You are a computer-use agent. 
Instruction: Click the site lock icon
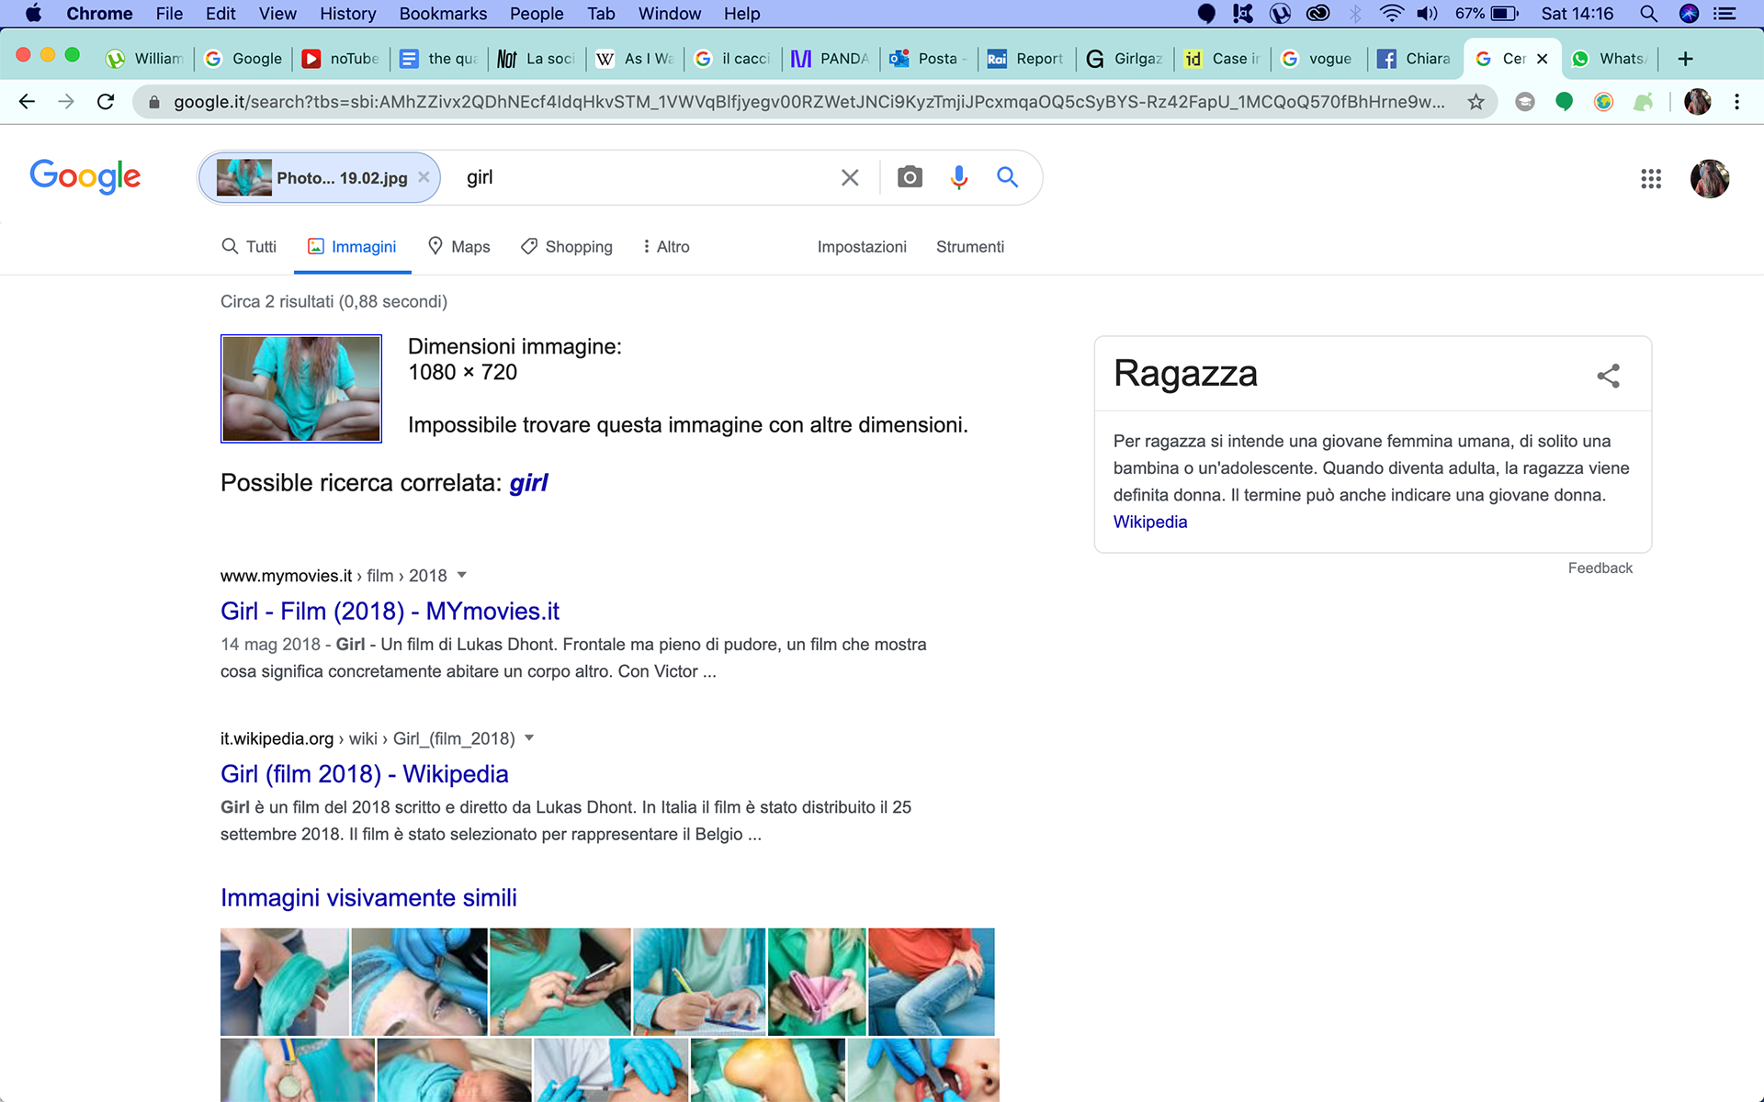(x=154, y=102)
